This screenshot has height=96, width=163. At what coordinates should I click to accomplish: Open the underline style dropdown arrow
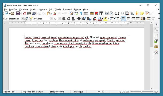coord(76,19)
